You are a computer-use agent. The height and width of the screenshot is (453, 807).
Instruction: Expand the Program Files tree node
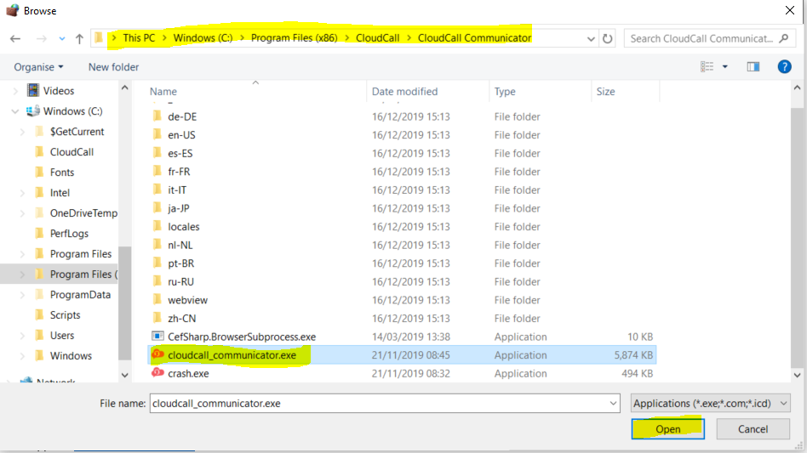[x=22, y=254]
